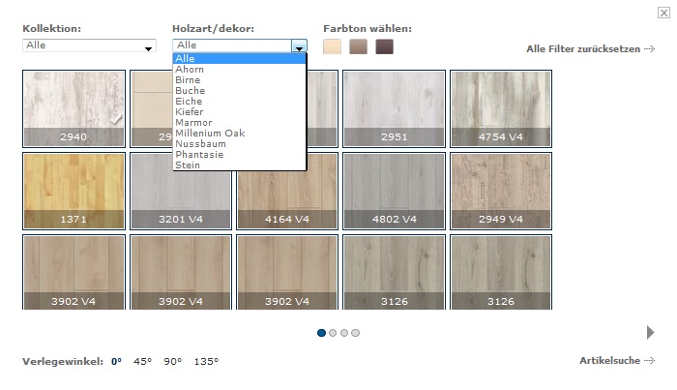The width and height of the screenshot is (677, 390).
Task: Go to fourth pagination dot
Action: (355, 333)
